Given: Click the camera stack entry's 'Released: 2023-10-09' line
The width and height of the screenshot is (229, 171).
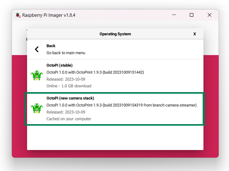Looking at the screenshot, I should click(66, 112).
